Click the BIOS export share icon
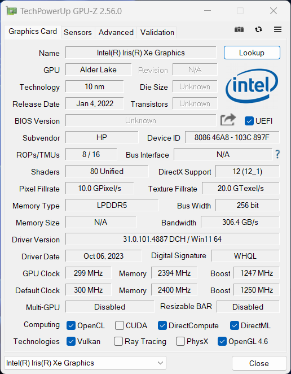The height and width of the screenshot is (374, 291). pos(228,120)
